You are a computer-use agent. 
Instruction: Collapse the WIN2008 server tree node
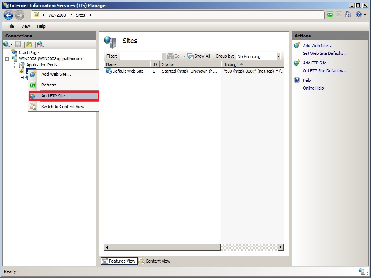coord(7,59)
